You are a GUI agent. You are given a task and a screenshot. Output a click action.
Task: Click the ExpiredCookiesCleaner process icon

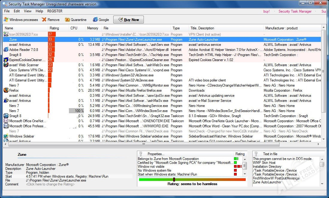click(6, 60)
